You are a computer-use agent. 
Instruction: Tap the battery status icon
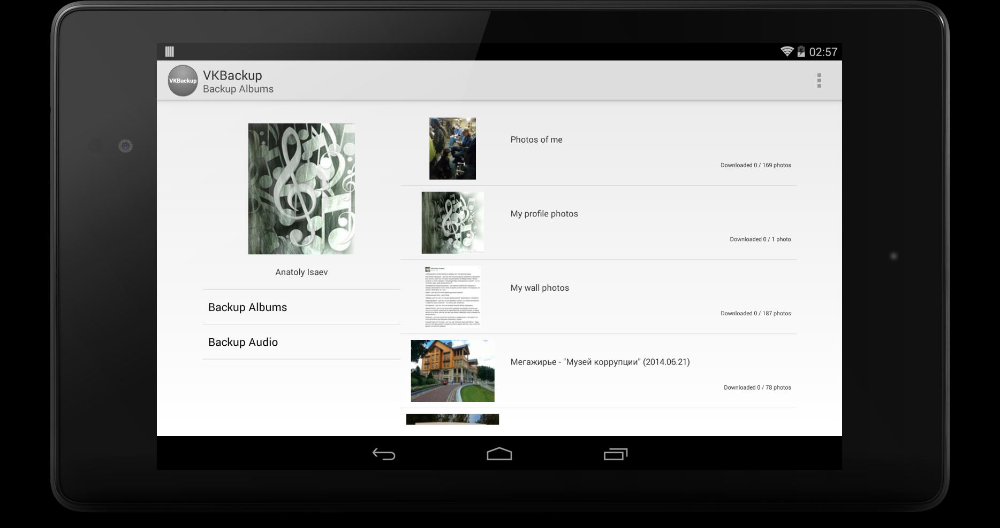click(801, 51)
